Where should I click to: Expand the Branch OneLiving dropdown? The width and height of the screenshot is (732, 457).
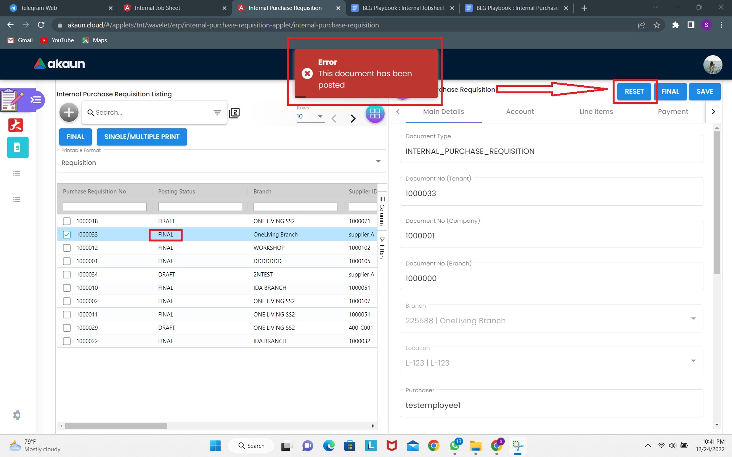[x=693, y=318]
